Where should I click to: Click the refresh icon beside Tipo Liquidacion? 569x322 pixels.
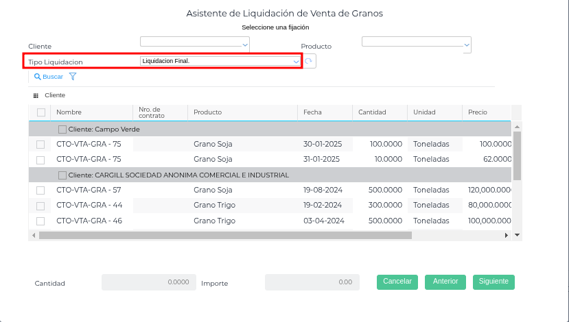click(309, 61)
